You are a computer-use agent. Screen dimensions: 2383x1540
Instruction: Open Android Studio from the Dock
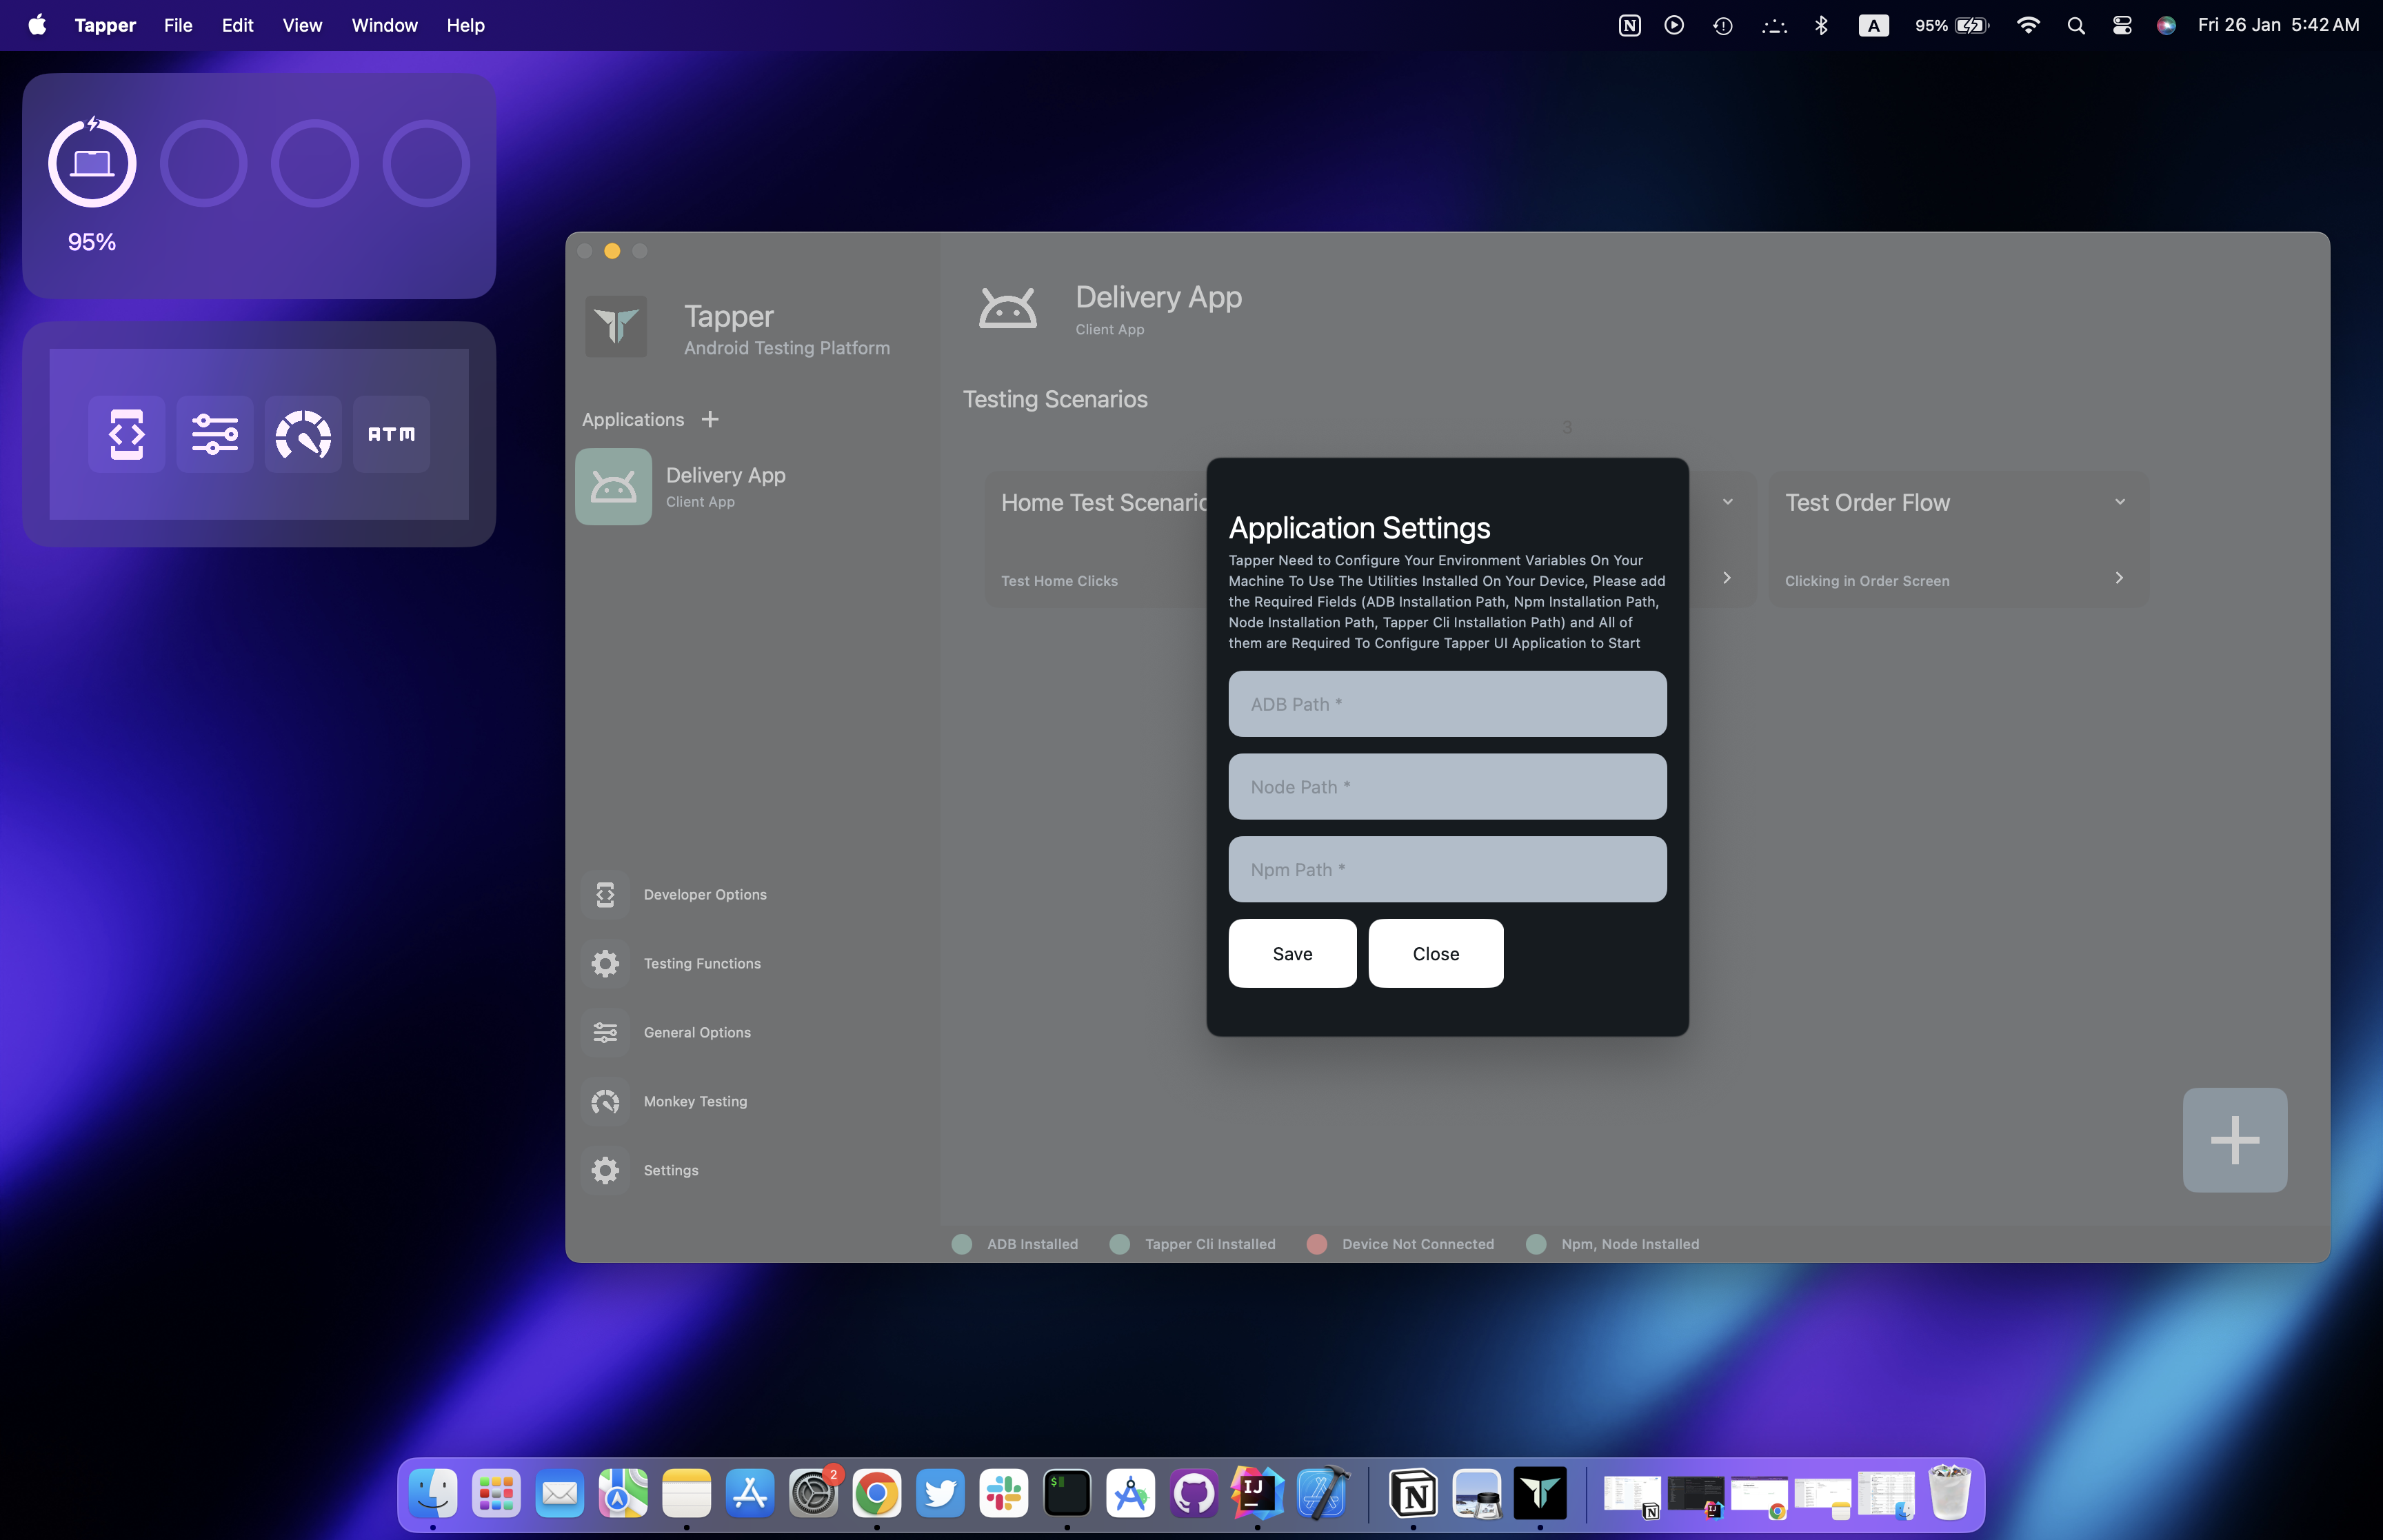[1130, 1494]
